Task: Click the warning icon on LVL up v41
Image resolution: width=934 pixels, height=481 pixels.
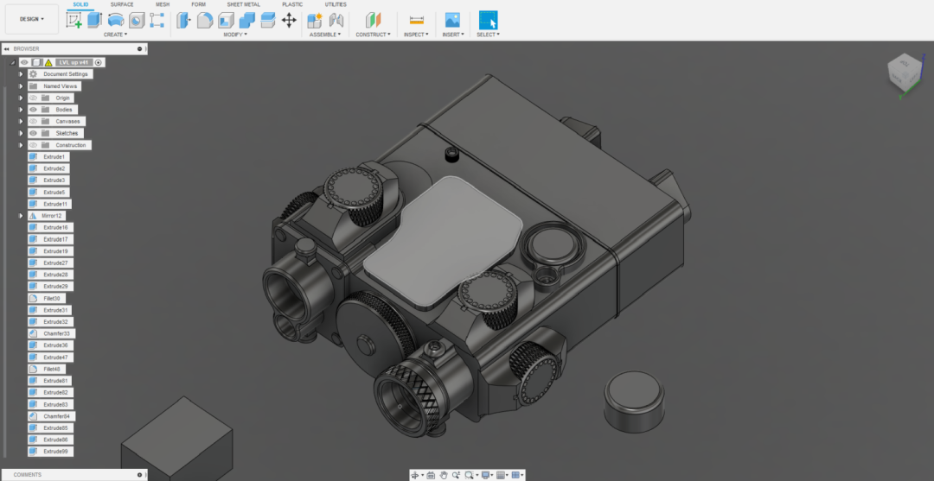Action: (x=48, y=62)
